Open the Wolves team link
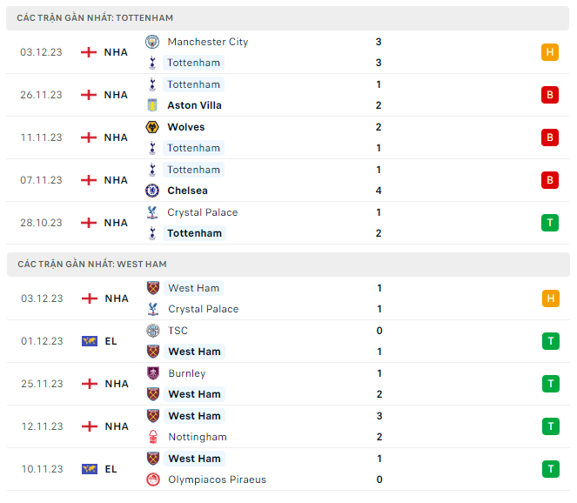Viewport: 577px width, 503px height. coord(186,127)
